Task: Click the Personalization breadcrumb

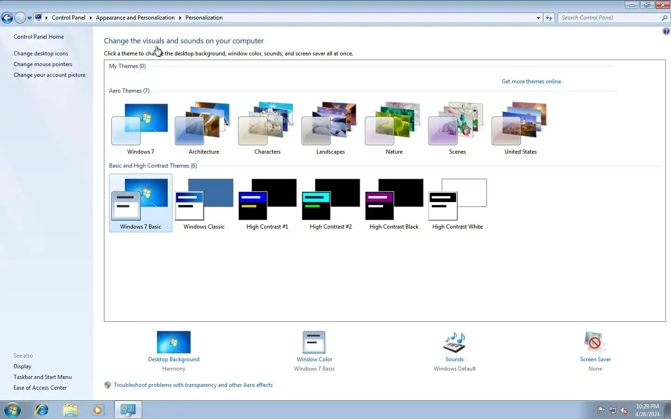Action: [204, 18]
